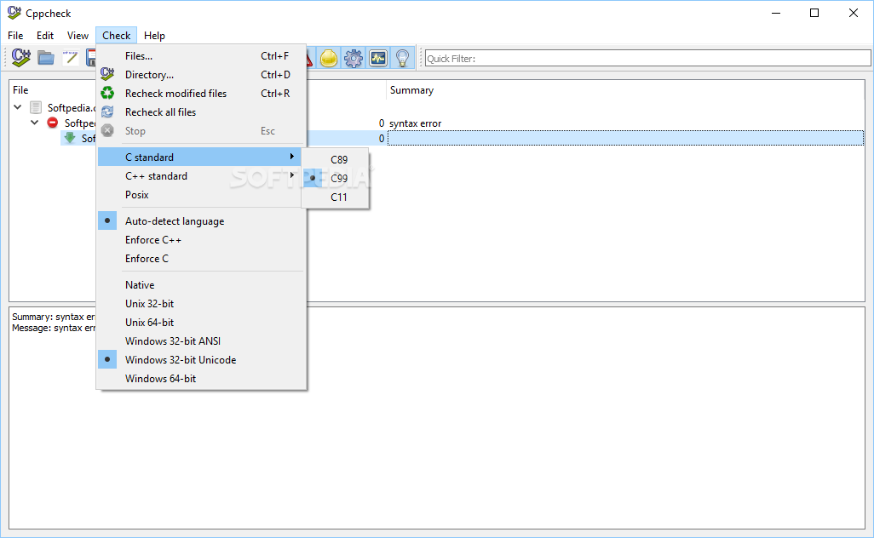Open the Edit menu
Screen dimensions: 874x538
(x=45, y=36)
